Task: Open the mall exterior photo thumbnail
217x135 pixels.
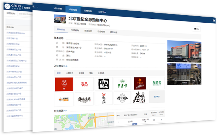Action: pyautogui.click(x=184, y=51)
